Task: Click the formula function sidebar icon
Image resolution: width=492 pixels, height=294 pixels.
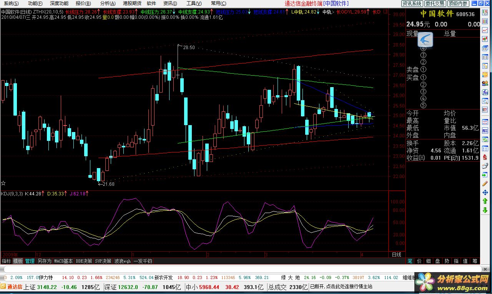Action: pos(485,92)
